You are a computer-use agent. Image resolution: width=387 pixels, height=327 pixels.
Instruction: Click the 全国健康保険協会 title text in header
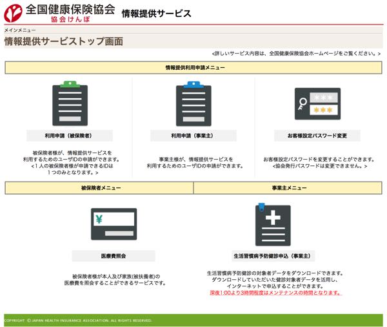[70, 10]
